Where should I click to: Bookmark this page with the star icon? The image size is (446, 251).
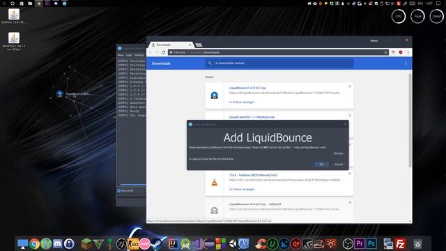coord(386,52)
